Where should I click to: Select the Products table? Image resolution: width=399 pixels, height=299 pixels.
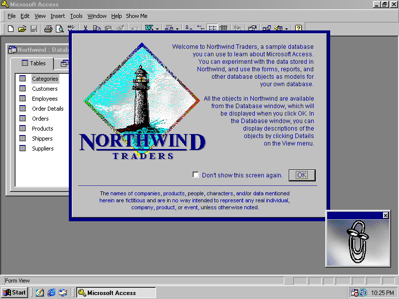42,129
